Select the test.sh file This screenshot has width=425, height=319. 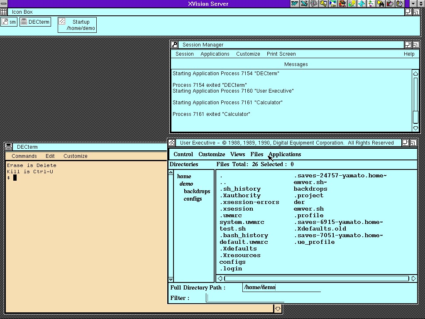[232, 229]
